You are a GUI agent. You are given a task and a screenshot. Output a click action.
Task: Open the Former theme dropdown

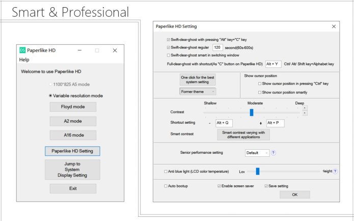(198, 92)
